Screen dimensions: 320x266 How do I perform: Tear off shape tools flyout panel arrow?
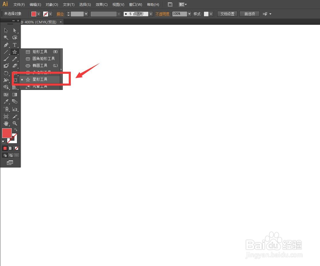(x=61, y=69)
